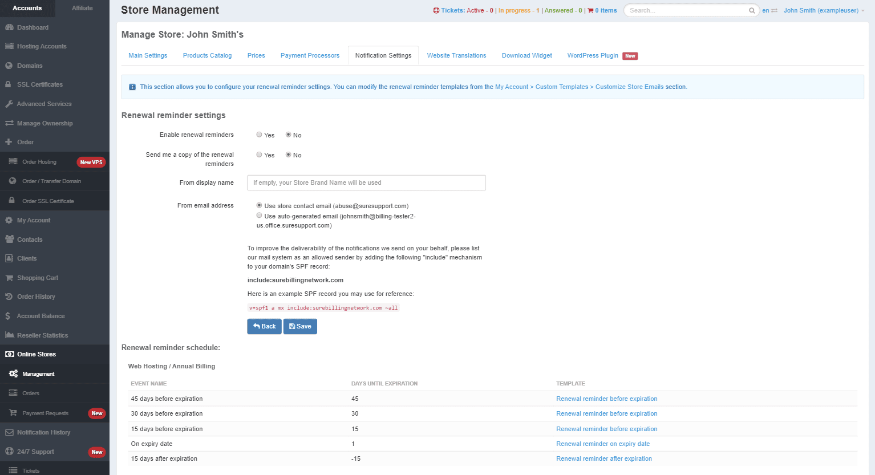Focus the From display name field
Screen dimensions: 875x475
[366, 182]
